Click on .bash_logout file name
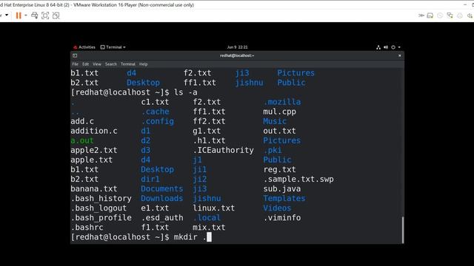The width and height of the screenshot is (474, 266). pyautogui.click(x=99, y=208)
